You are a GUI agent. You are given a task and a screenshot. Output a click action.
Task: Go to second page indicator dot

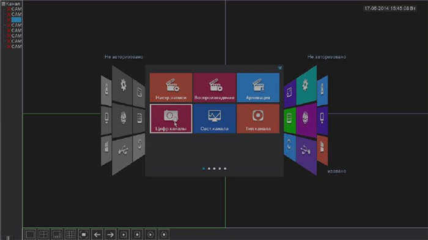click(209, 168)
